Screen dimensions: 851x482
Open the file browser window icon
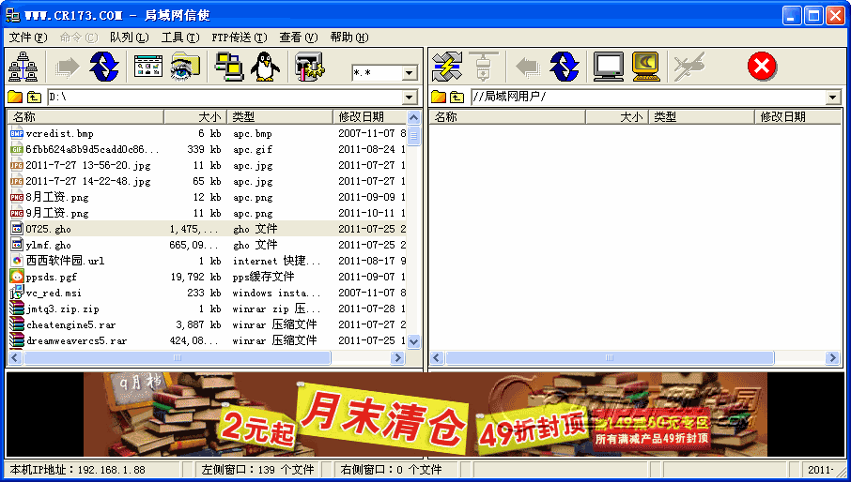(148, 67)
